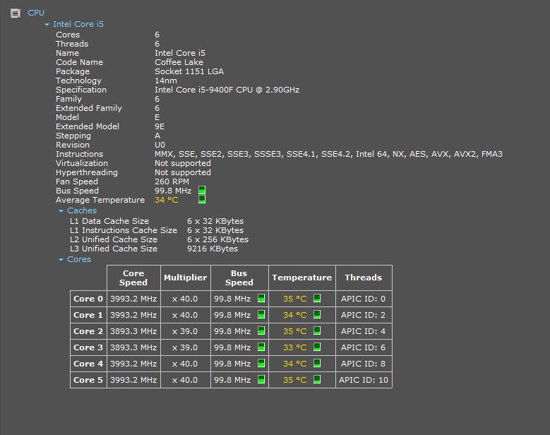
Task: Select the Core 1 row label
Action: tap(88, 315)
